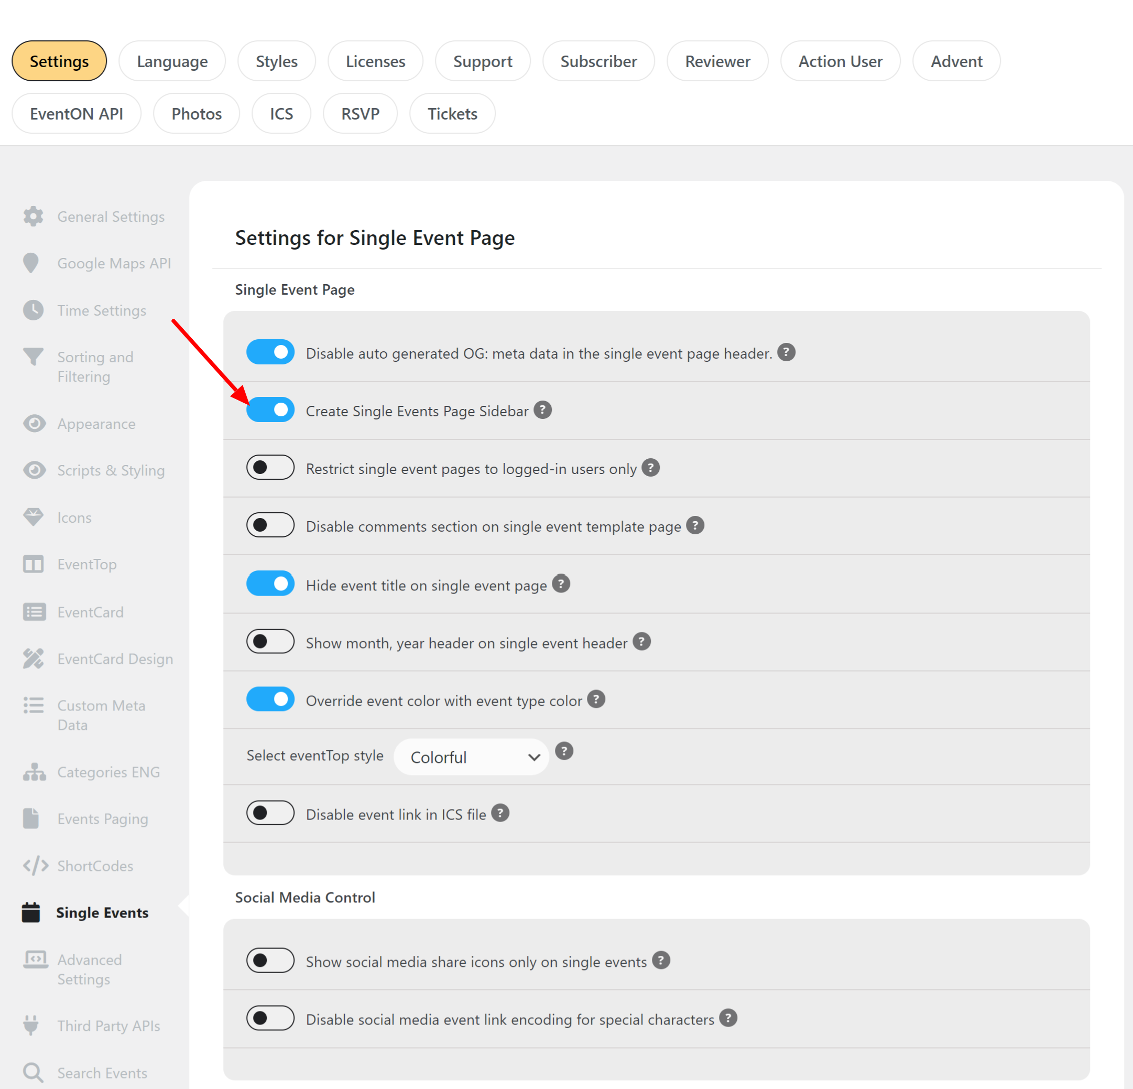Switch to the Subscriber tab
Screen dimensions: 1133x1089
pyautogui.click(x=599, y=61)
